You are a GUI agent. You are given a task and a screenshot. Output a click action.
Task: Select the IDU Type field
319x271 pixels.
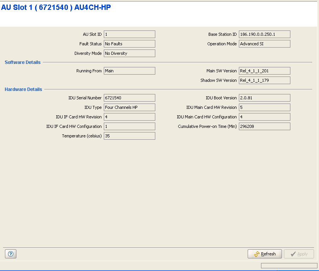click(129, 107)
